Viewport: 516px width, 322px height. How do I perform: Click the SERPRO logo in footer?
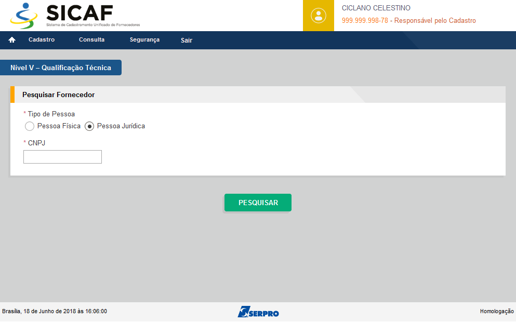click(x=258, y=312)
